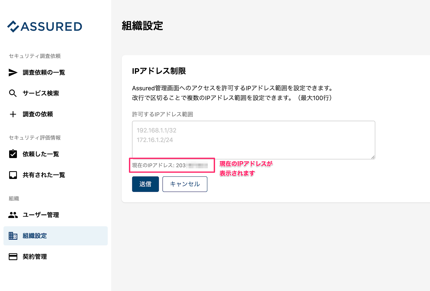Select 調査の依頼 in the sidebar
Viewport: 430px width, 291px height.
tap(56, 114)
